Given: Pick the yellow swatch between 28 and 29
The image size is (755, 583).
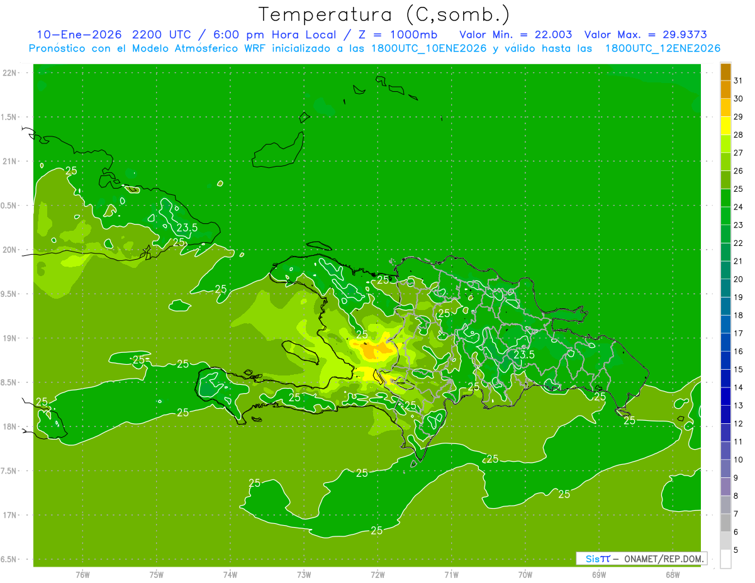Looking at the screenshot, I should (x=725, y=126).
